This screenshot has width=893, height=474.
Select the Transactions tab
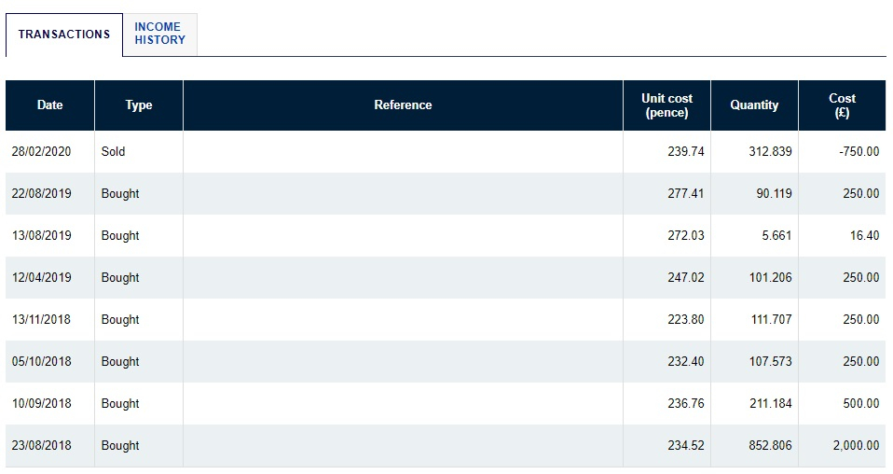pos(64,35)
